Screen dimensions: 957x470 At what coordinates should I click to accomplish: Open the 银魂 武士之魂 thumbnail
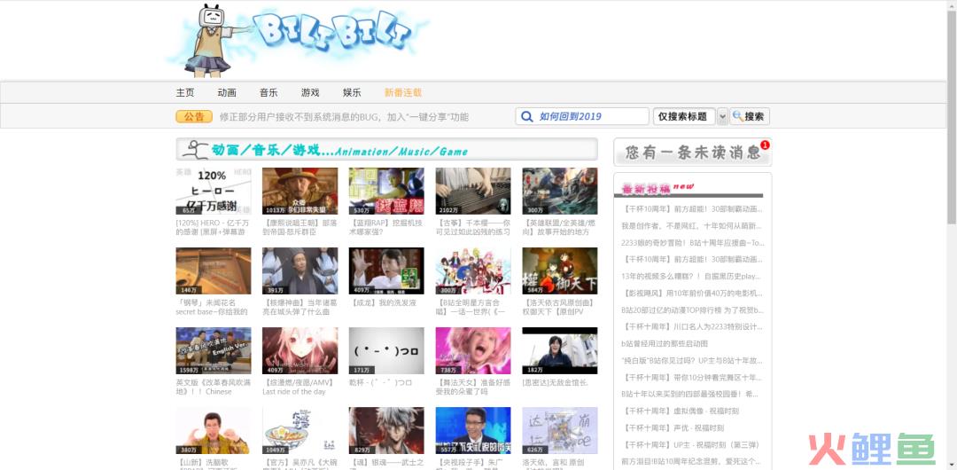386,430
